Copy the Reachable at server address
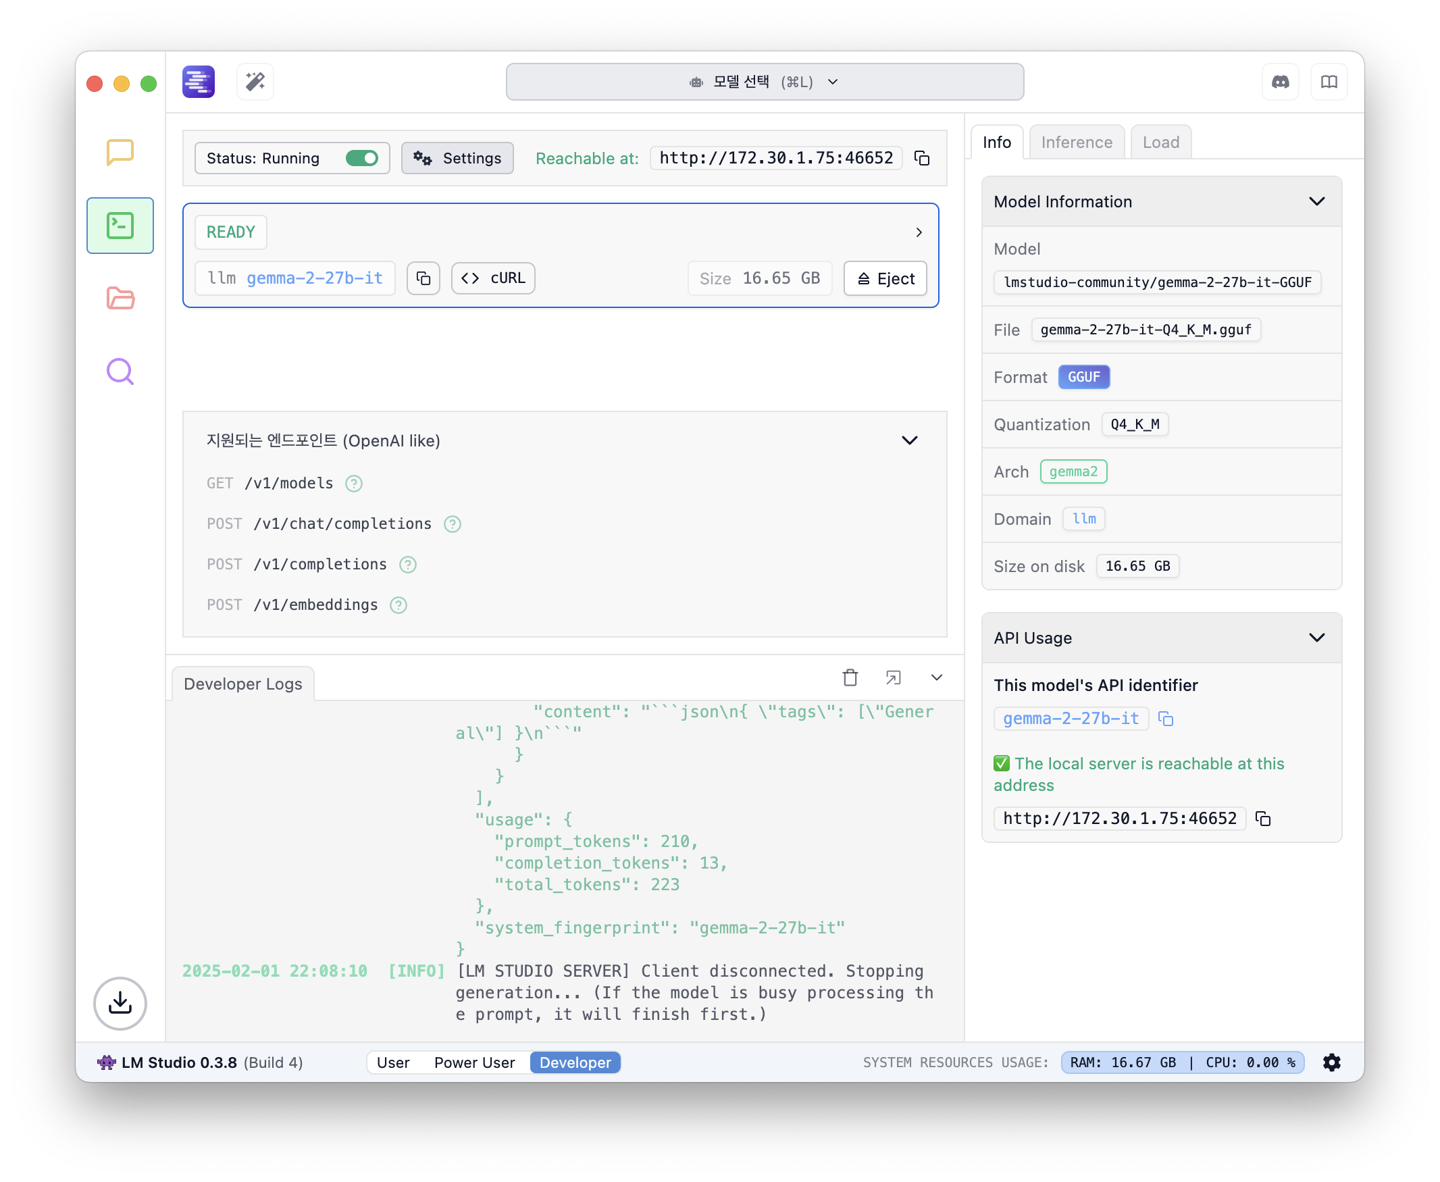Screen dimensions: 1440x1182 922,158
